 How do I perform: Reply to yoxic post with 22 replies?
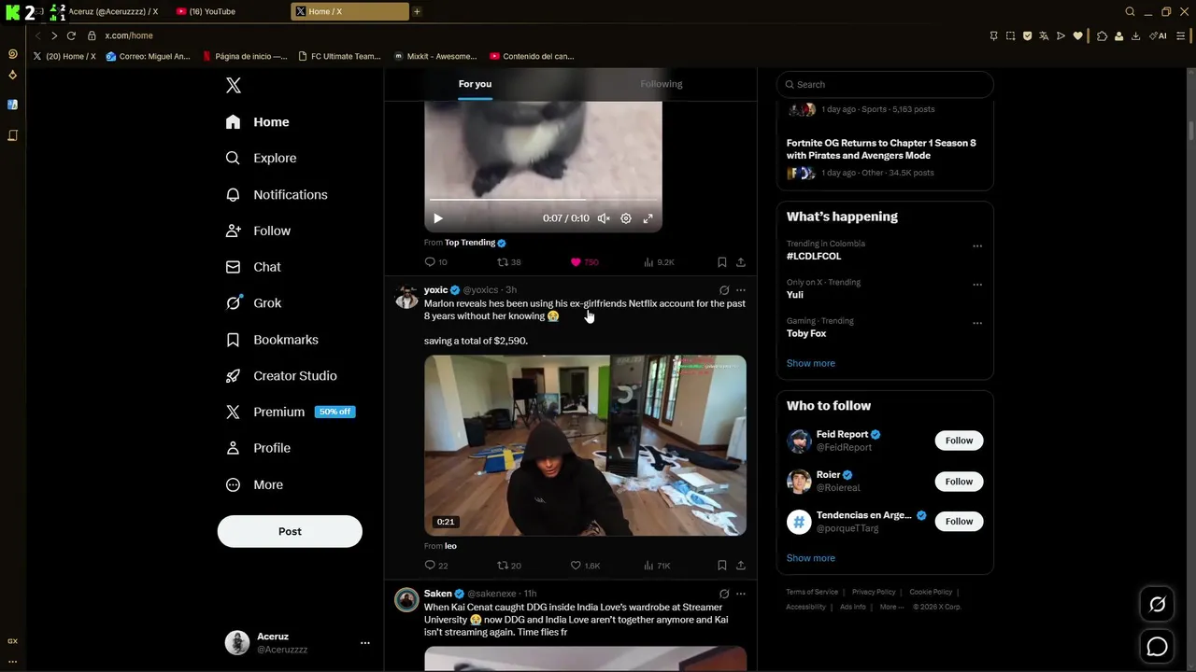[435, 566]
